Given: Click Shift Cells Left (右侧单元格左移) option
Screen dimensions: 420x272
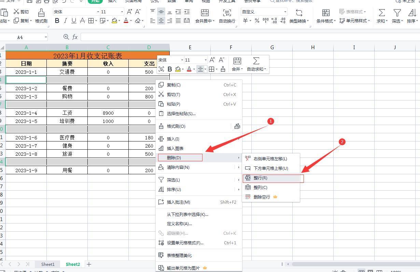Looking at the screenshot, I should [x=271, y=159].
